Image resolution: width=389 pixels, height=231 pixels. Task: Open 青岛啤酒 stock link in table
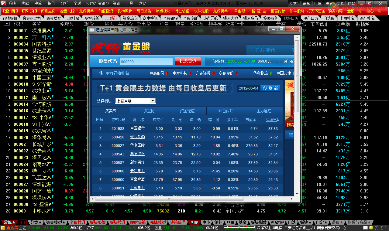click(138, 179)
